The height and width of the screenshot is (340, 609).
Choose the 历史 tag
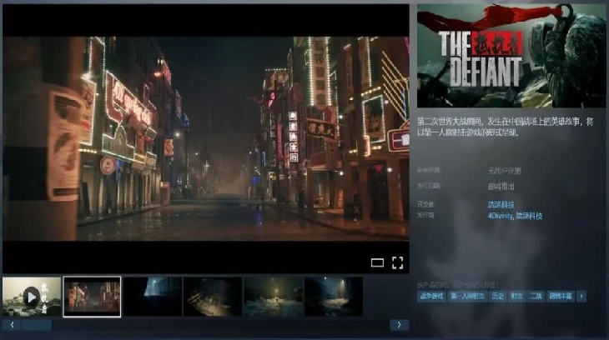point(496,296)
